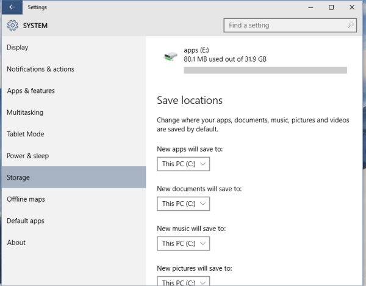Click the apps (E:) usage bar
Screen dimensions: 366x286
[265, 70]
